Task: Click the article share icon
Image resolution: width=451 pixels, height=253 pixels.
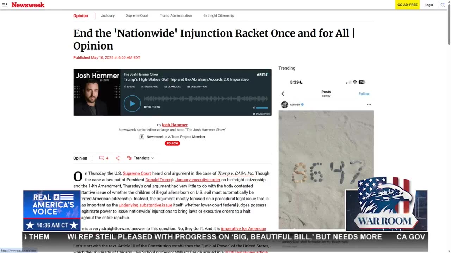Action: [118, 158]
